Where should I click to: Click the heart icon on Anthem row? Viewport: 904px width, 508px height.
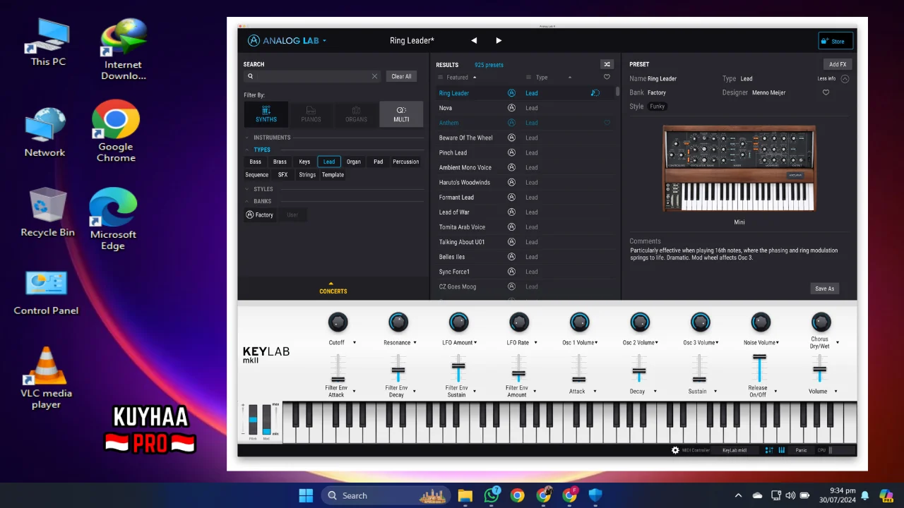tap(607, 123)
